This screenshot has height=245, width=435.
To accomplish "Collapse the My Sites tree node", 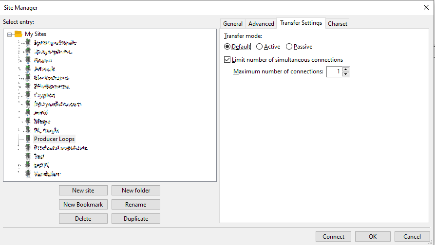I will pos(10,34).
